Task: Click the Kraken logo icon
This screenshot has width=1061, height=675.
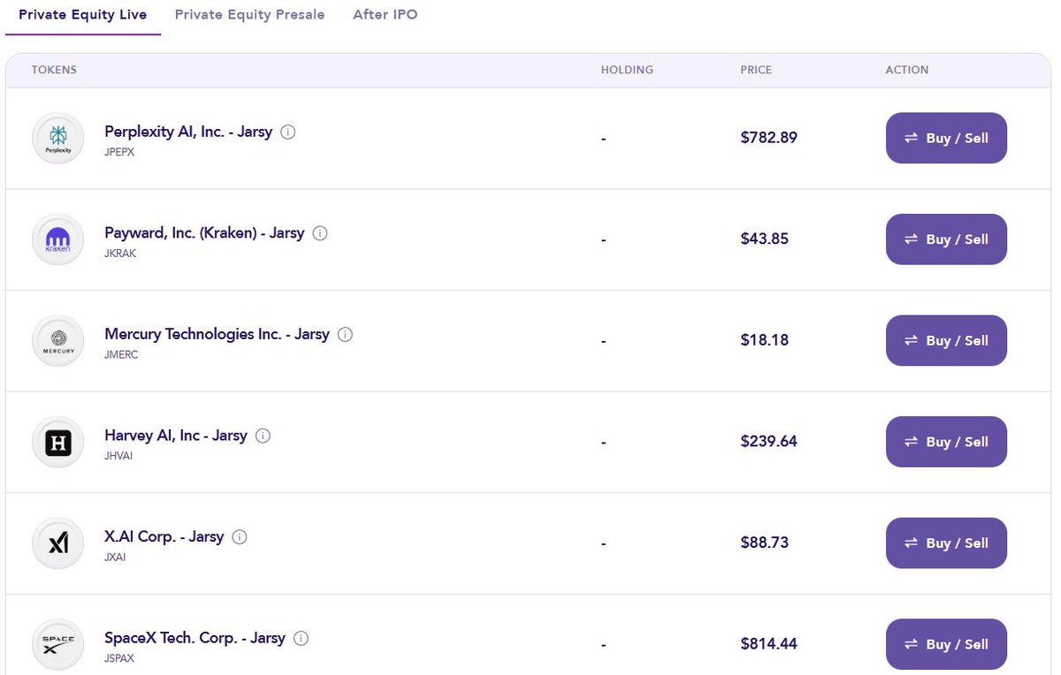Action: pyautogui.click(x=57, y=239)
